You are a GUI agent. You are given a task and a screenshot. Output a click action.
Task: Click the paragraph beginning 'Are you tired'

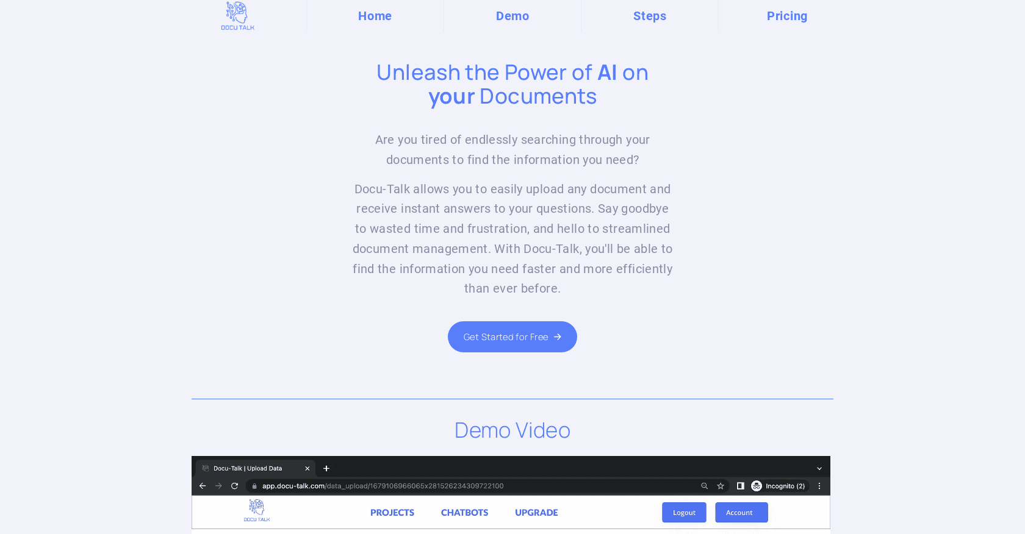click(x=512, y=150)
